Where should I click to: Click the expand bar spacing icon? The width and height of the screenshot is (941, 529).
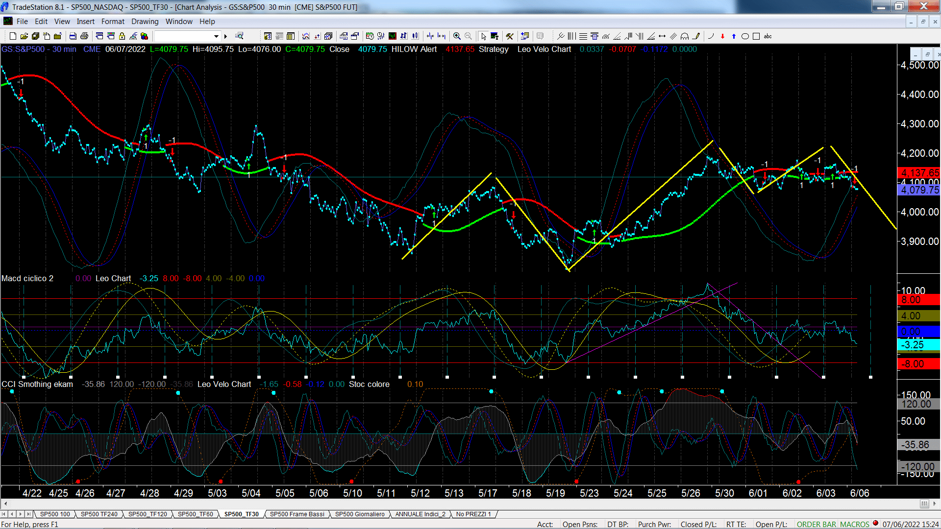442,36
